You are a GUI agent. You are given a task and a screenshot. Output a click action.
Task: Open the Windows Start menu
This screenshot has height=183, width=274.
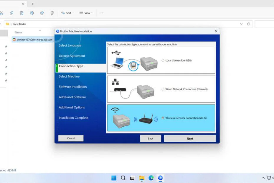[x=114, y=178]
